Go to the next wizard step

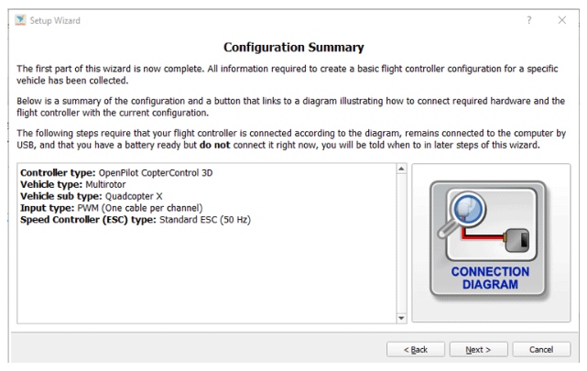pyautogui.click(x=478, y=349)
